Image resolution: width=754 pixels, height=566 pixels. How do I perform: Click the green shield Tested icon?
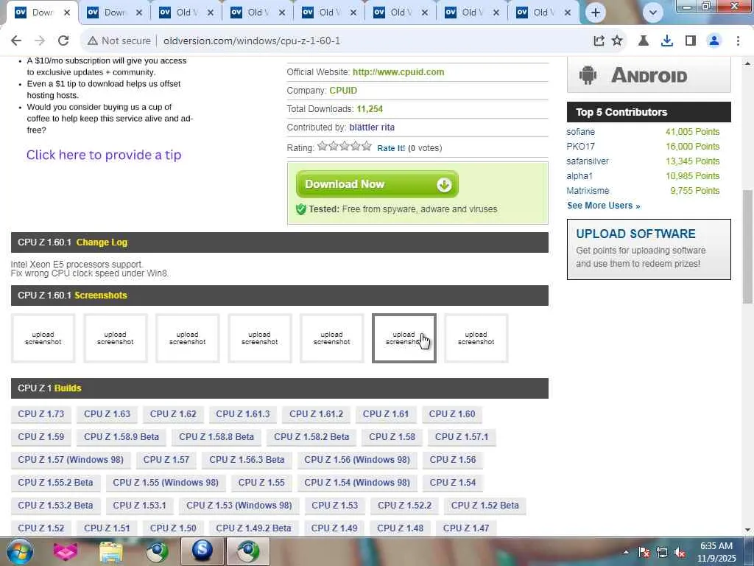click(301, 209)
